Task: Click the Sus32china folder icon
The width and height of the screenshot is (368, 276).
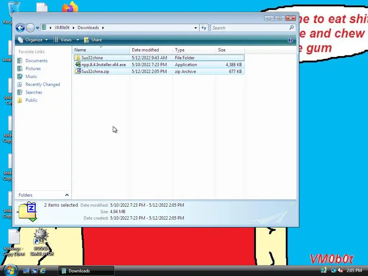Action: point(78,57)
